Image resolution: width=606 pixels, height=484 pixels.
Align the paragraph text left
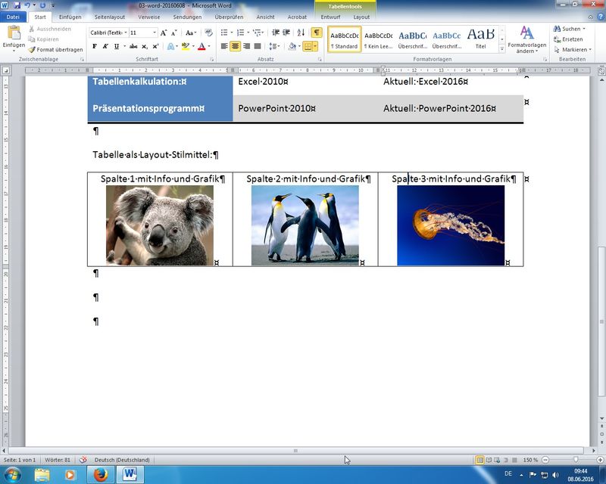224,46
